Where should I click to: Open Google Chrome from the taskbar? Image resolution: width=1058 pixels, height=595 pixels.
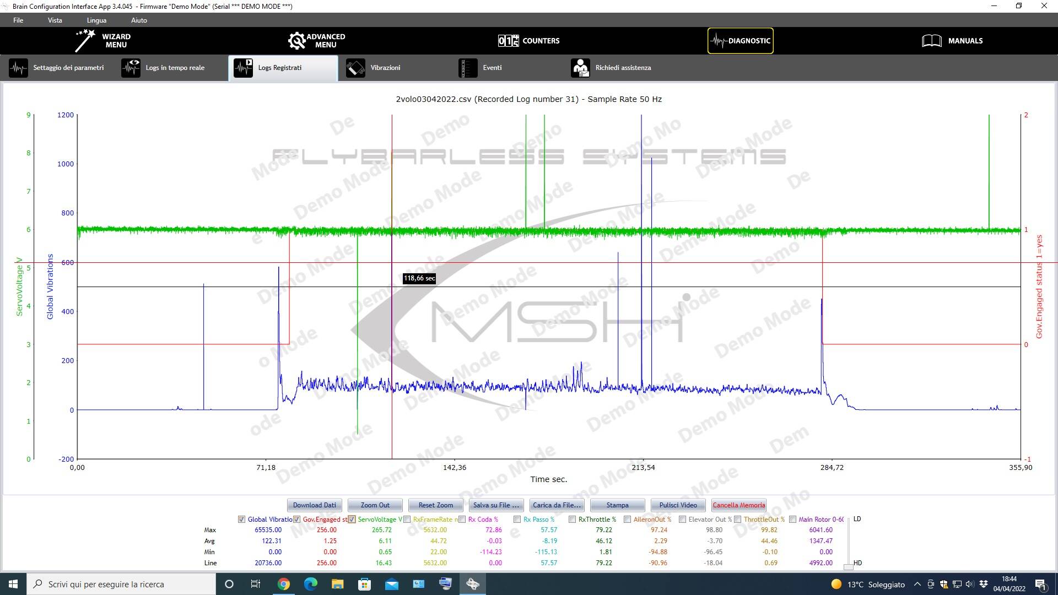(283, 584)
